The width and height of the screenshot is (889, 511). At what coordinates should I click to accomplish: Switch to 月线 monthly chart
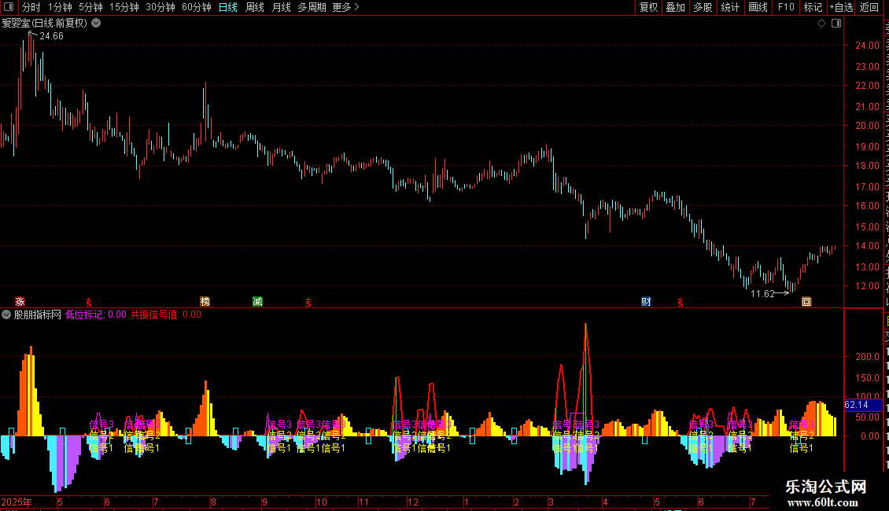coord(281,7)
